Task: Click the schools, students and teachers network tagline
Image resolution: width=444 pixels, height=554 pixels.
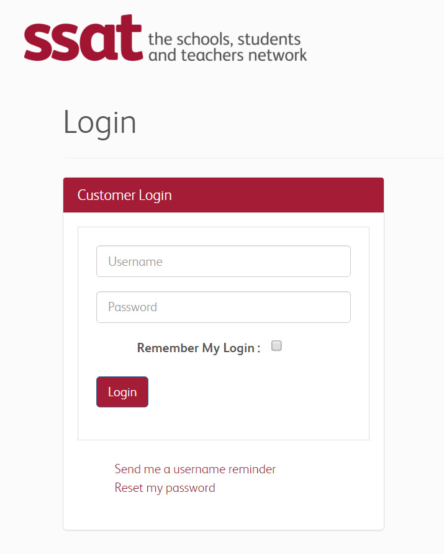Action: click(227, 46)
